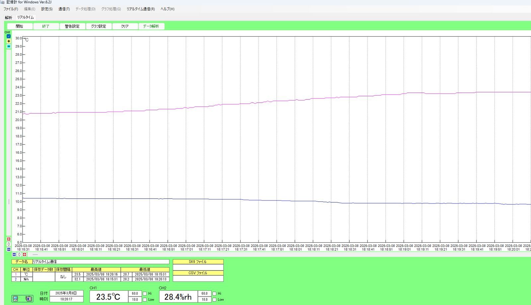Viewport: 531px width, 305px height.
Task: Click the blue minus Y-axis offset icon
Action: (9, 249)
